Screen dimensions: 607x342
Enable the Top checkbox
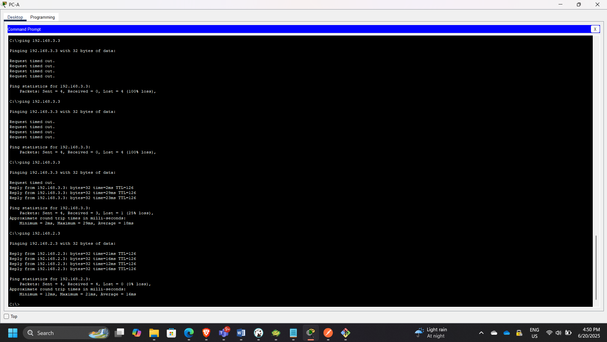(6, 316)
